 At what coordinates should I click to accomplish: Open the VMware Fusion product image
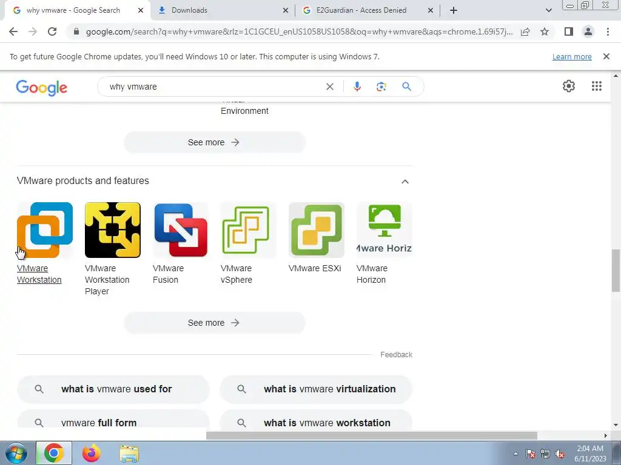tap(181, 229)
